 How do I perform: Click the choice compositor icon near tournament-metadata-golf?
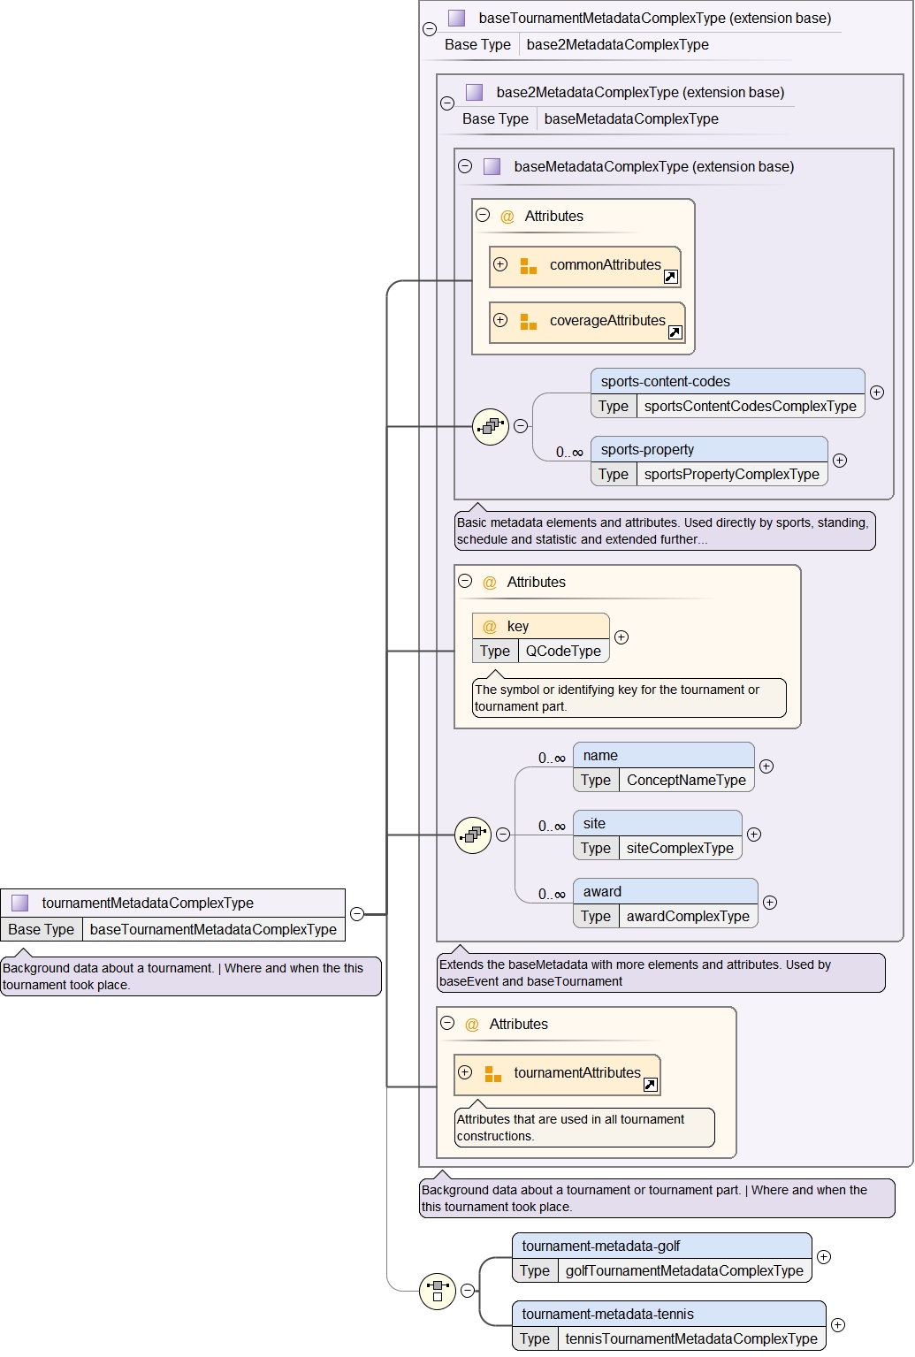point(438,1291)
